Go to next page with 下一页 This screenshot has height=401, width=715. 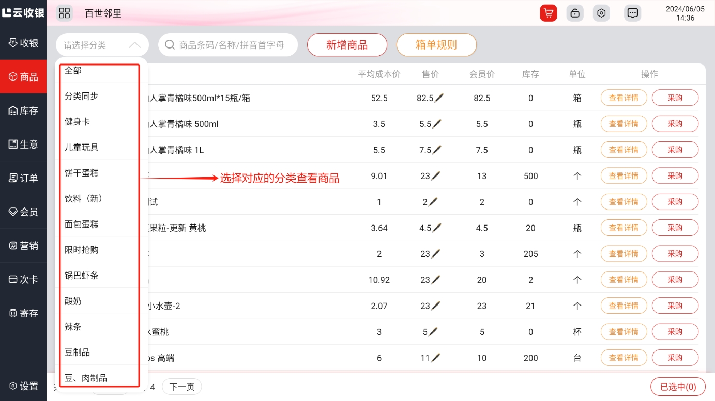(182, 387)
